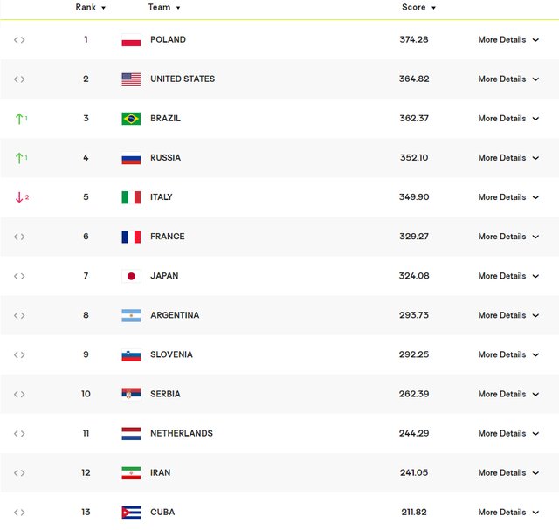Open More Details for Iran
Viewport: 559px width, 530px height.
click(x=508, y=473)
